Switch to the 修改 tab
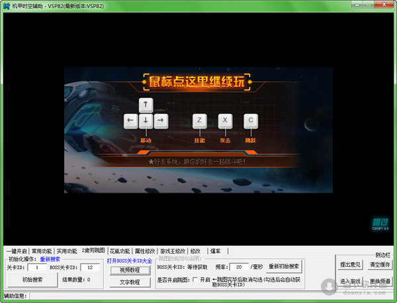The width and height of the screenshot is (397, 303). 195,251
